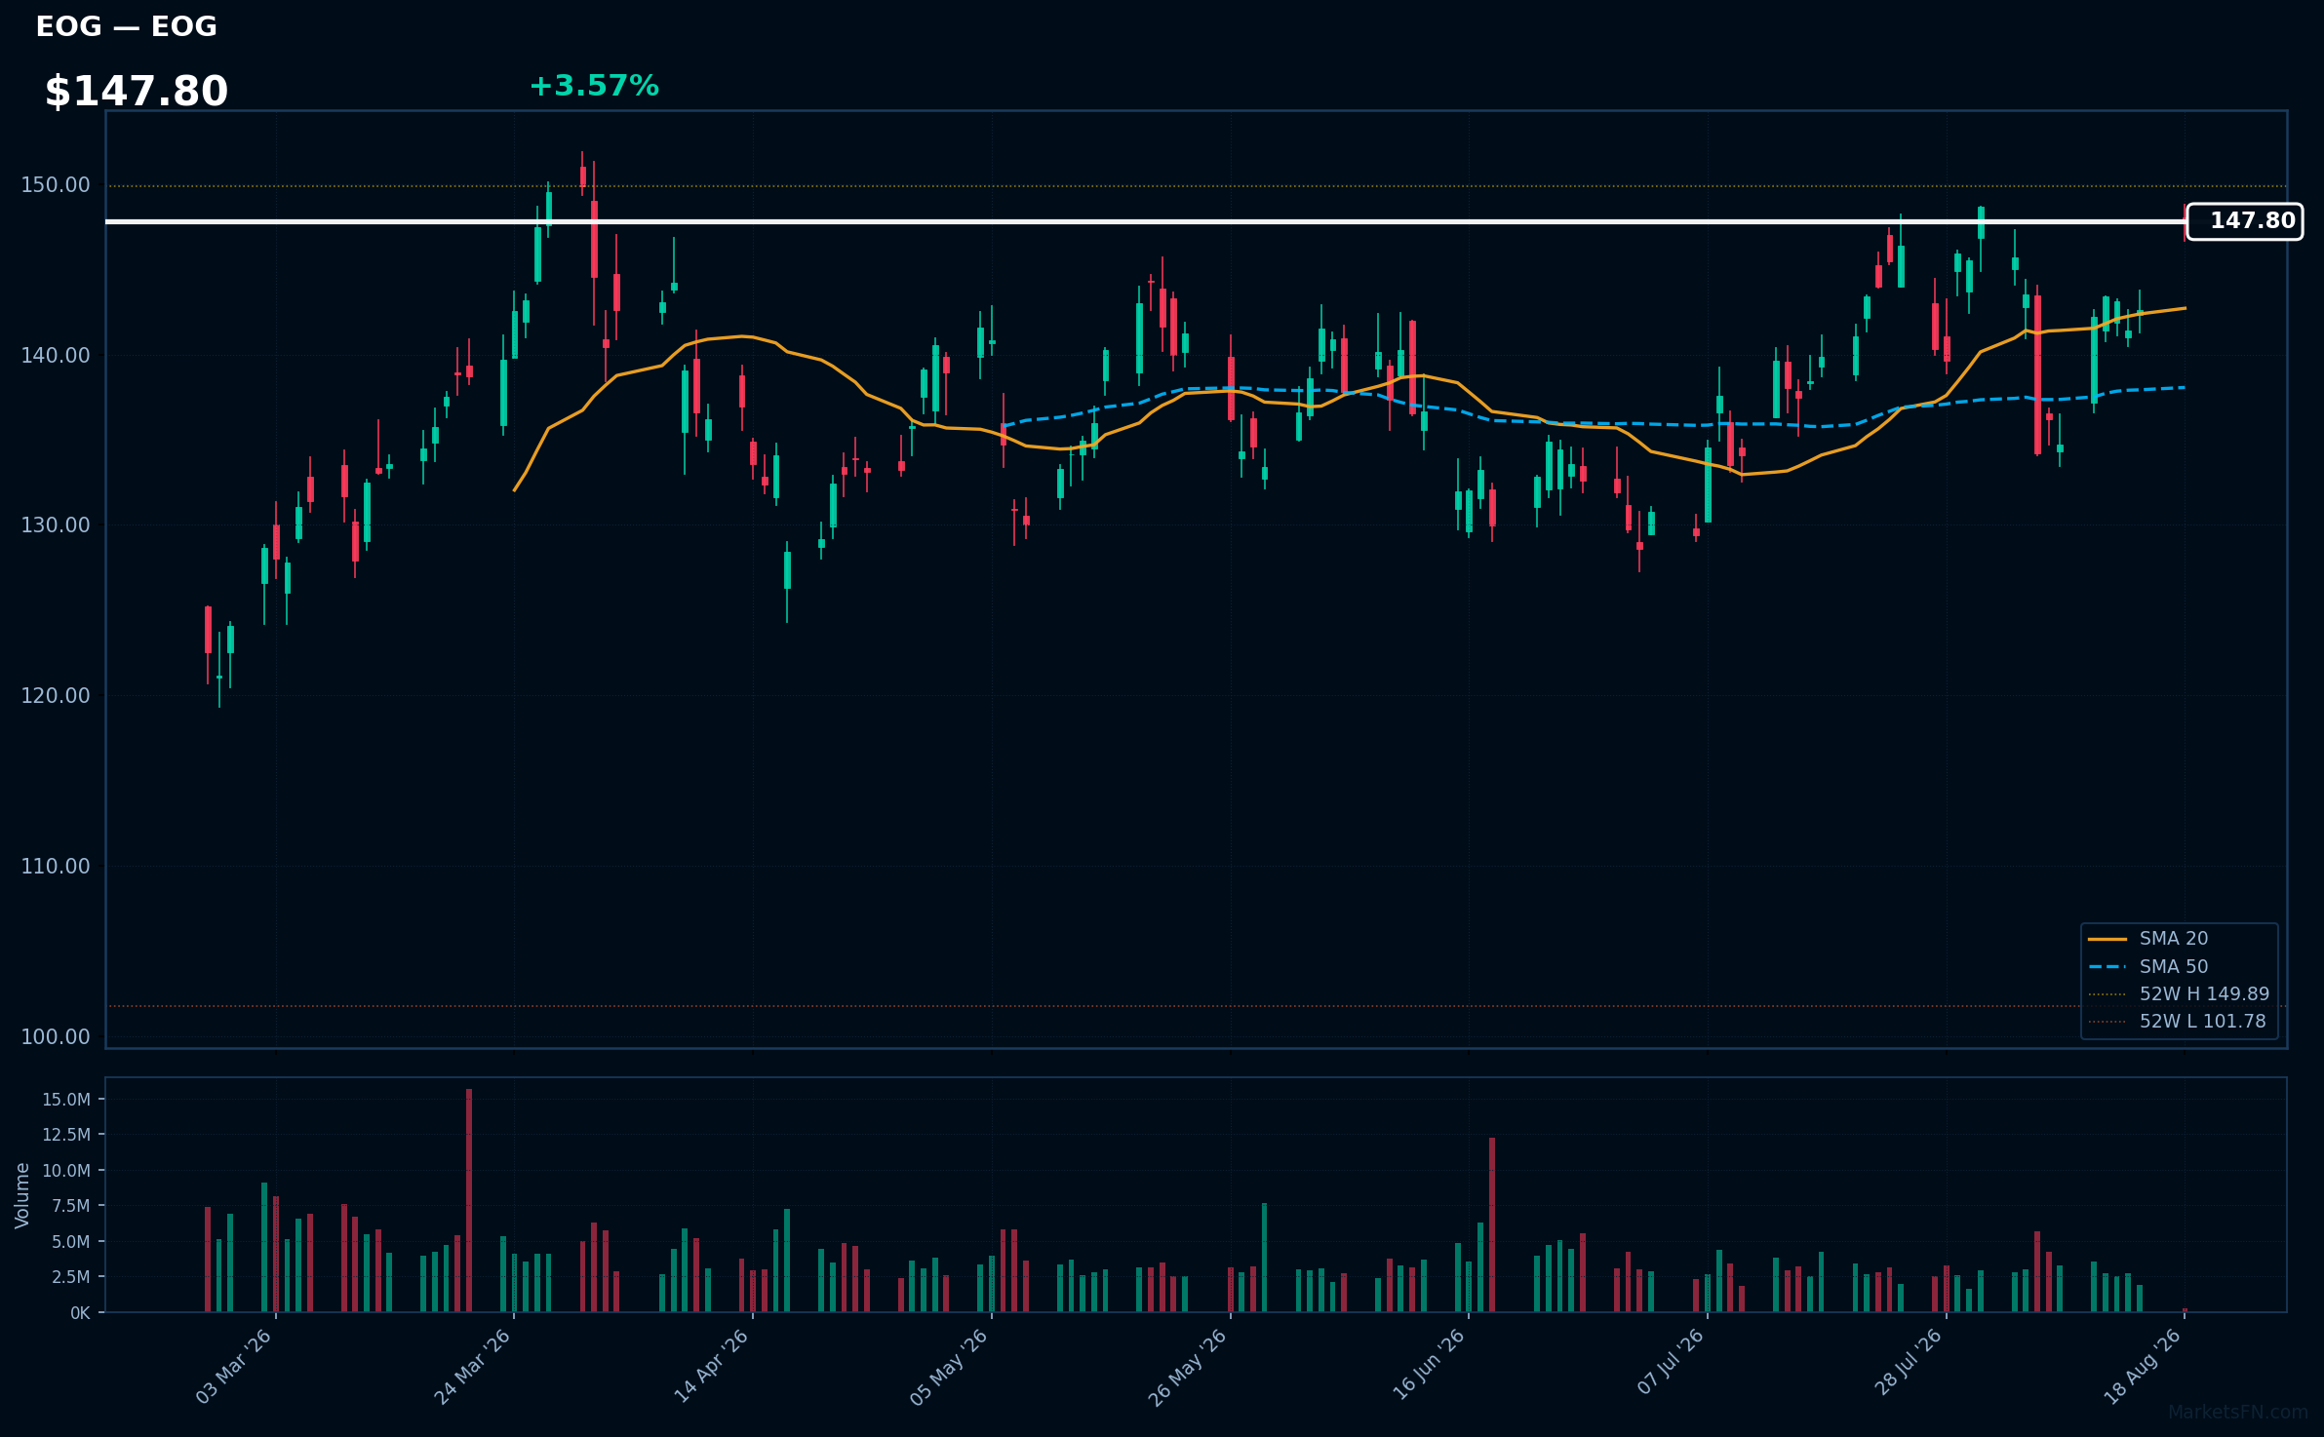Screen dimensions: 2324x1437
Task: Click the 07 Jul '26 date label
Action: click(1671, 1363)
